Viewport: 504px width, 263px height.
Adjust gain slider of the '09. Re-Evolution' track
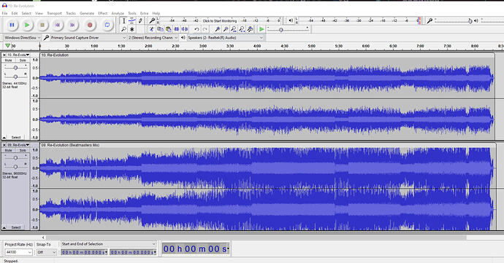[x=15, y=158]
